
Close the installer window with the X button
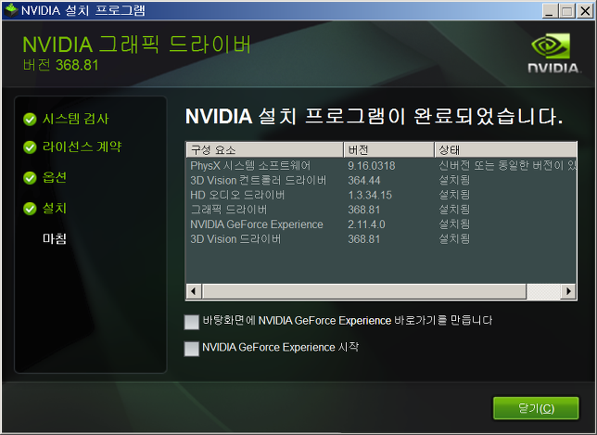585,10
